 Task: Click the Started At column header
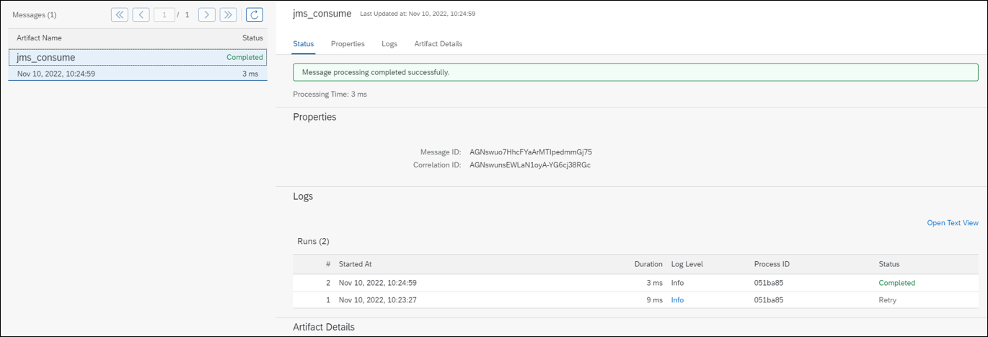click(x=355, y=264)
